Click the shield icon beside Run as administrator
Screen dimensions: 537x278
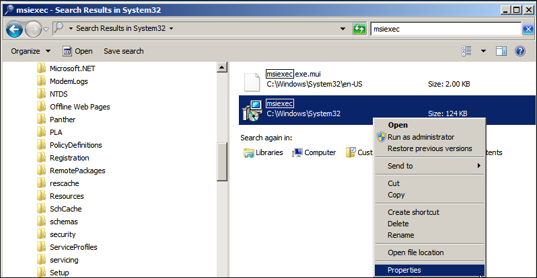[381, 137]
